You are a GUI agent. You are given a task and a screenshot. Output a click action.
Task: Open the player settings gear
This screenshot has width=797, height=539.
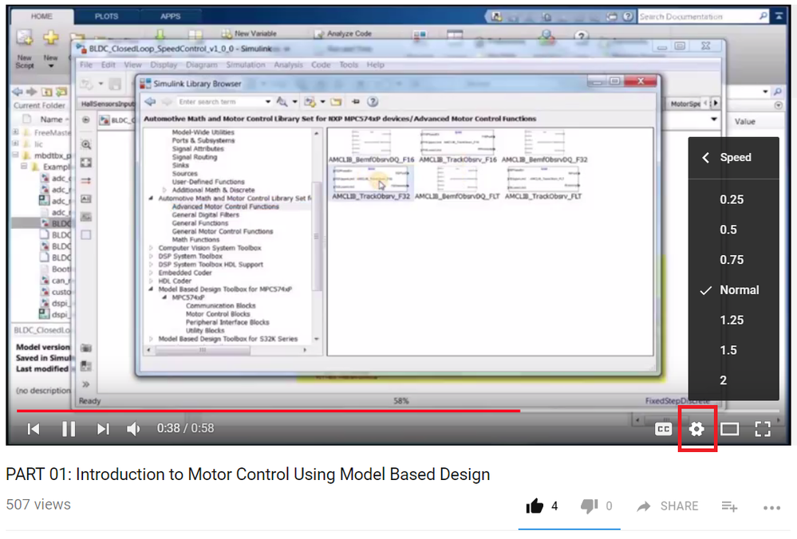(x=696, y=429)
